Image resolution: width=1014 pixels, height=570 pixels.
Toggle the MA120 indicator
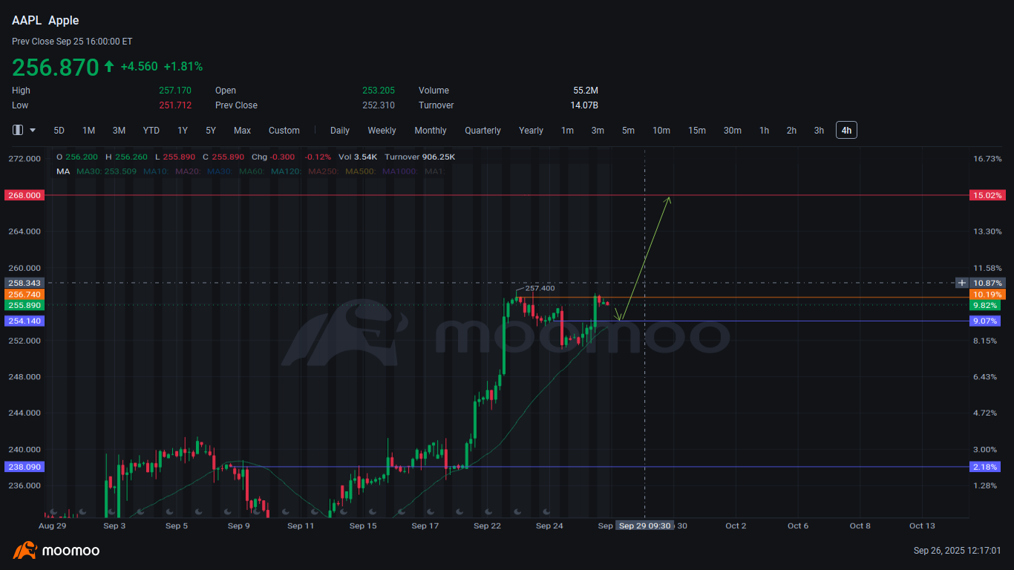click(x=287, y=171)
